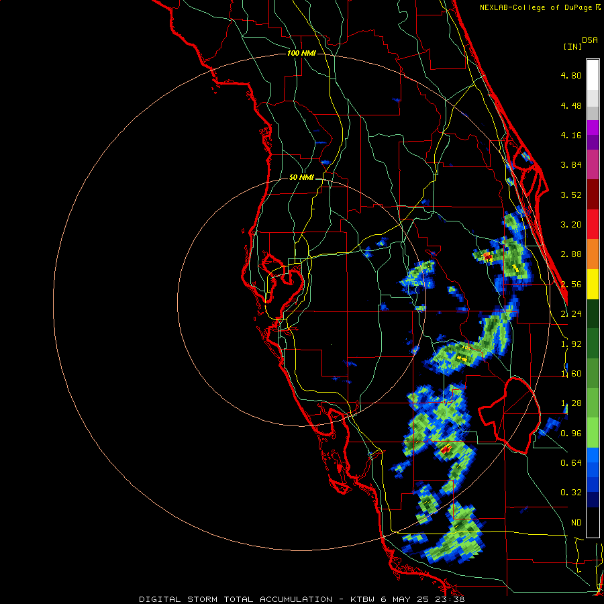Click the 0.64 legend value
Viewport: 604px width, 604px height.
tap(571, 463)
